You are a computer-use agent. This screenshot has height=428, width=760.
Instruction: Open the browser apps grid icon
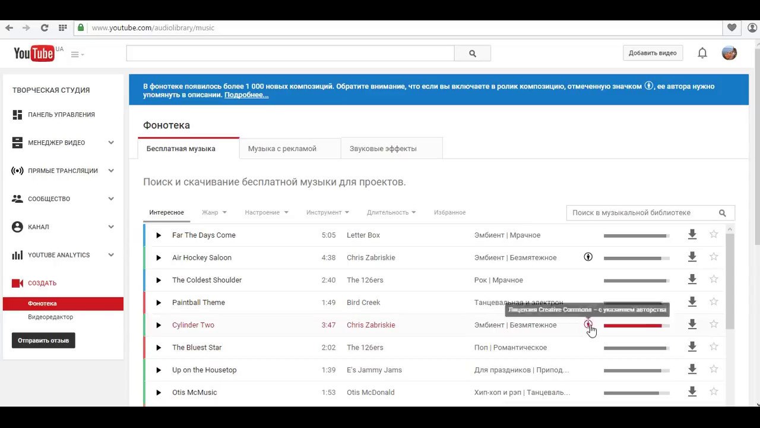click(x=62, y=28)
